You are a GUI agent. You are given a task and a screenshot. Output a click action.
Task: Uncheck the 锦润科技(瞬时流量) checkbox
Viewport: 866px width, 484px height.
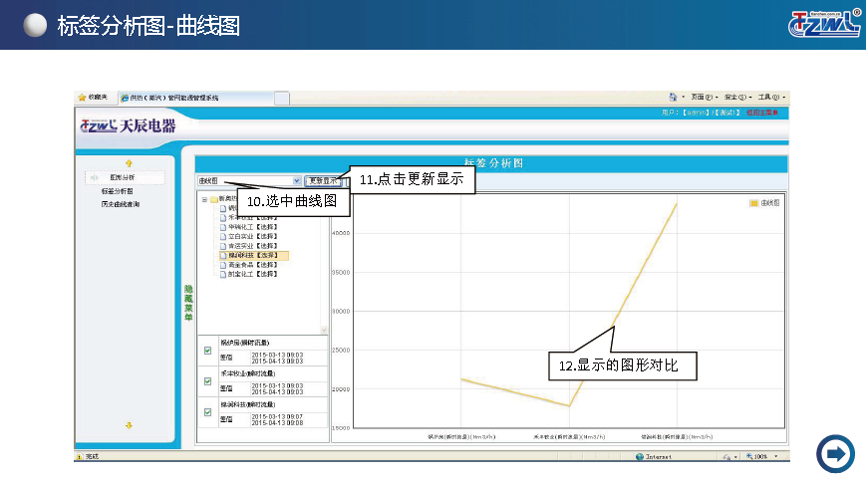[207, 412]
